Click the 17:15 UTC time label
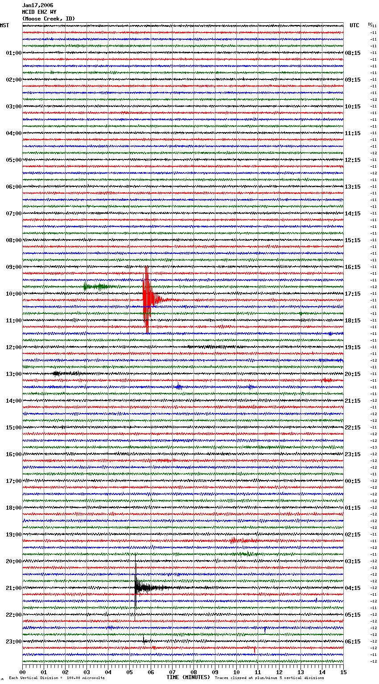 point(353,294)
